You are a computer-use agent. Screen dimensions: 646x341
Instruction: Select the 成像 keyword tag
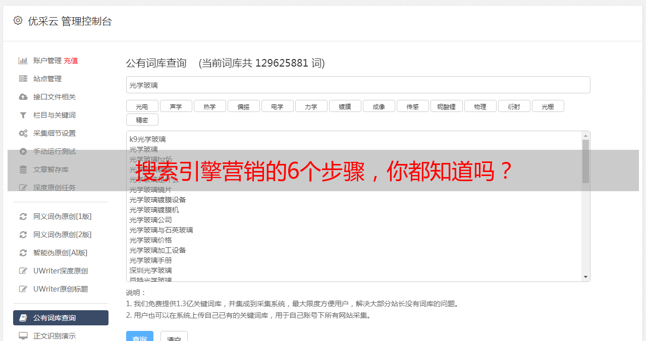(x=379, y=106)
